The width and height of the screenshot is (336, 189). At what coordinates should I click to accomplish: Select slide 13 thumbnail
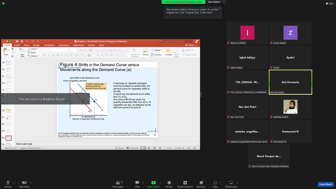8,63
